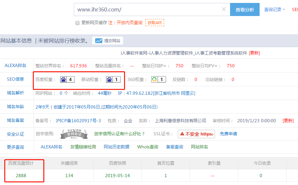Click the 百度快照 date 2019-05-14

(x=117, y=176)
